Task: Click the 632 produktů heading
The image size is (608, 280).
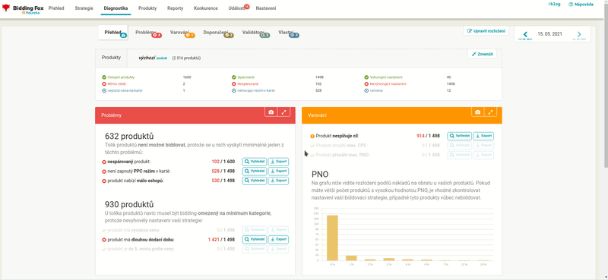Action: pyautogui.click(x=129, y=137)
